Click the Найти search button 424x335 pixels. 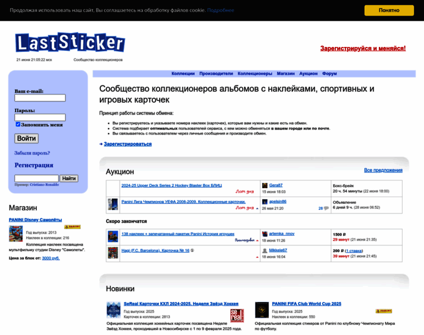pos(69,178)
